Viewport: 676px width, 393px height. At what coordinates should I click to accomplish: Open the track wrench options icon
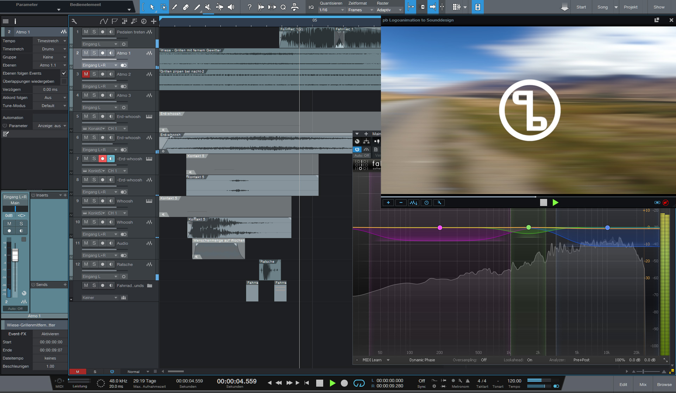point(74,21)
